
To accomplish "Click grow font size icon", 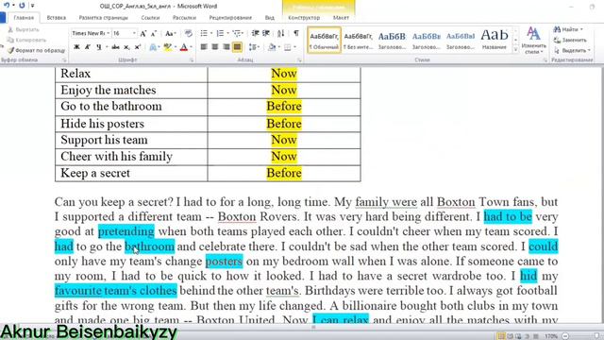I will (143, 34).
